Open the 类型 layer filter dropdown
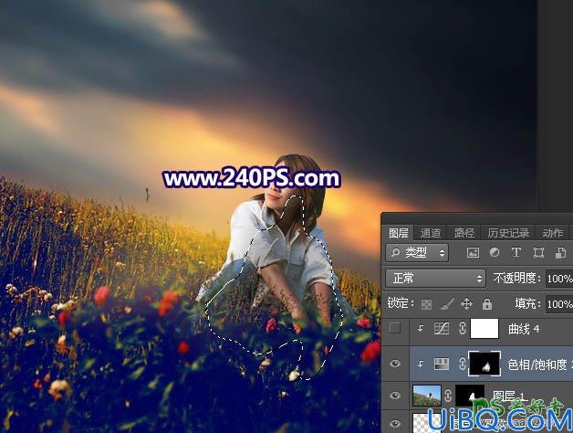The image size is (573, 433). [417, 252]
